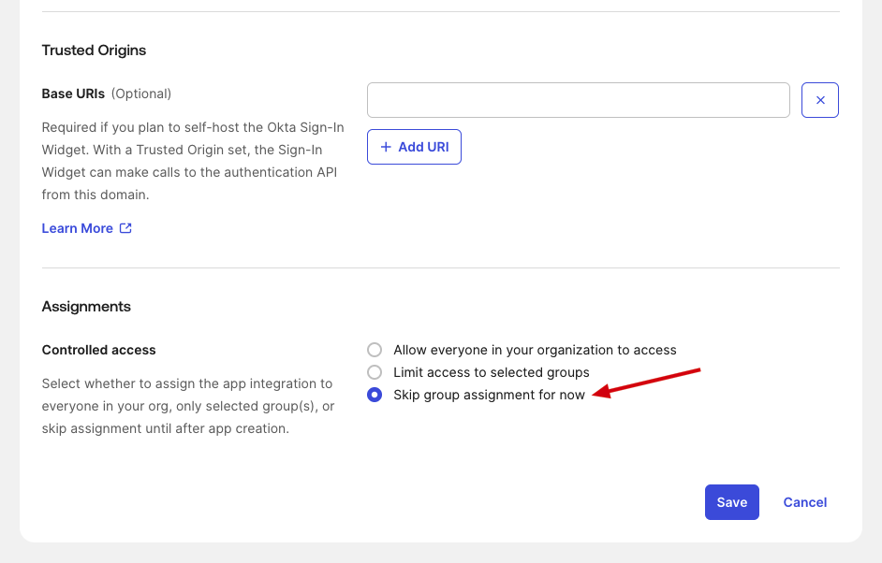Click the Controlled access field label
Viewport: 882px width, 563px height.
[x=98, y=350]
